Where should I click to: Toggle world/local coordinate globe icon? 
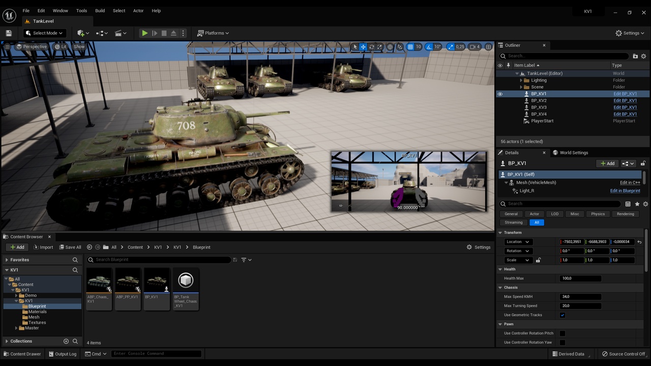click(390, 47)
